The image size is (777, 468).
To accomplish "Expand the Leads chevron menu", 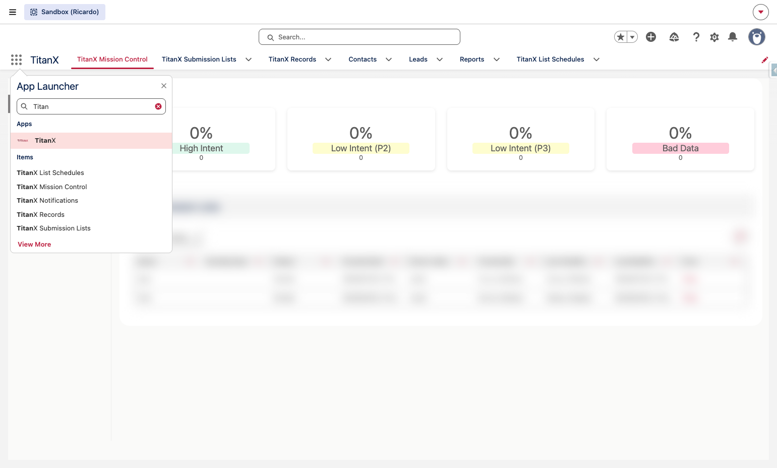I will click(440, 60).
